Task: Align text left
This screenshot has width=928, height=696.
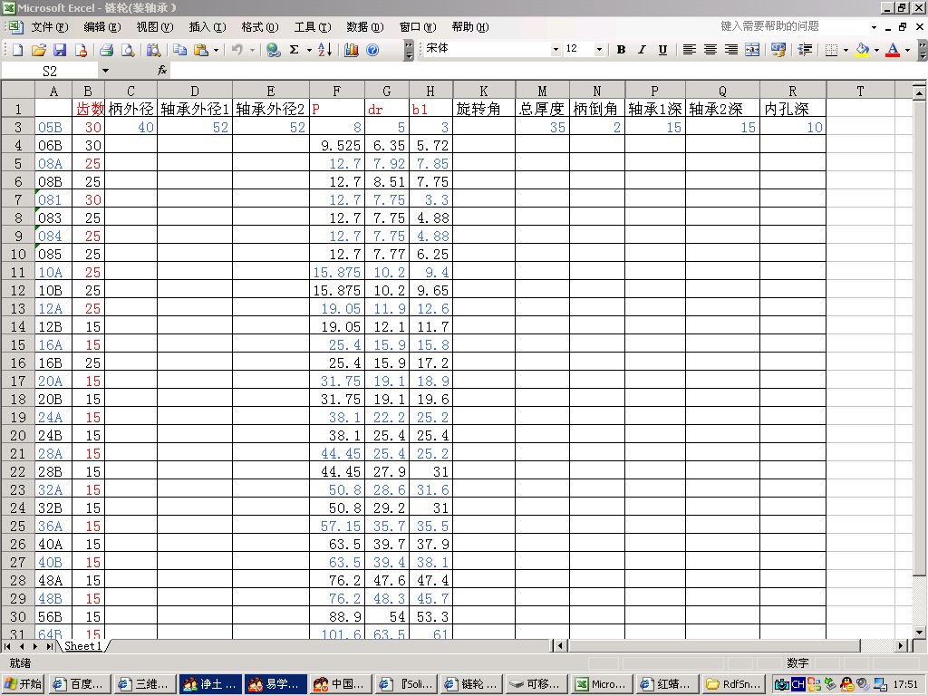Action: pos(689,50)
